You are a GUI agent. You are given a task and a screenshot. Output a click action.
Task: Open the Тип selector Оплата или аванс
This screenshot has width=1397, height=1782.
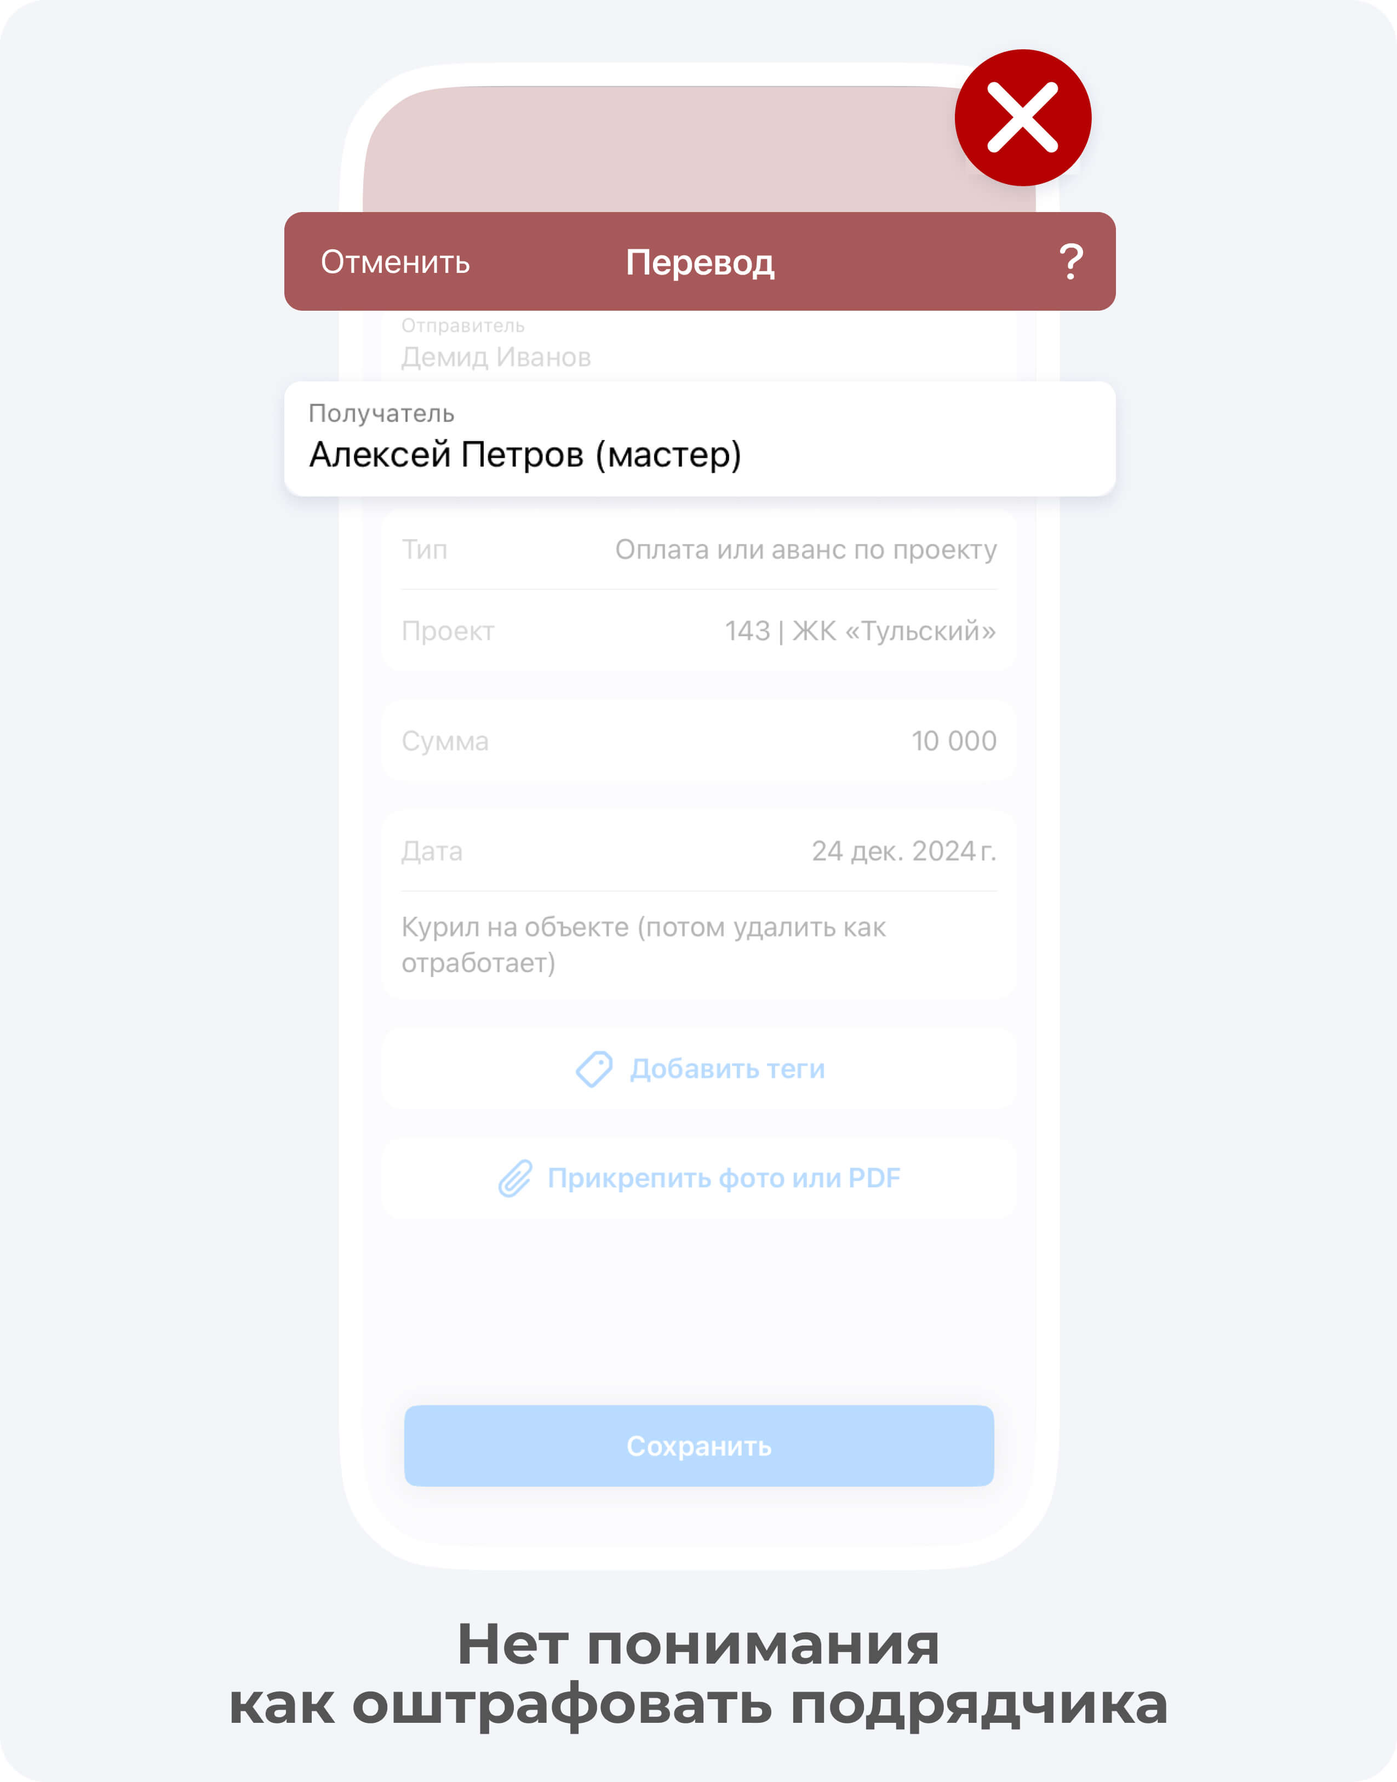(x=699, y=549)
